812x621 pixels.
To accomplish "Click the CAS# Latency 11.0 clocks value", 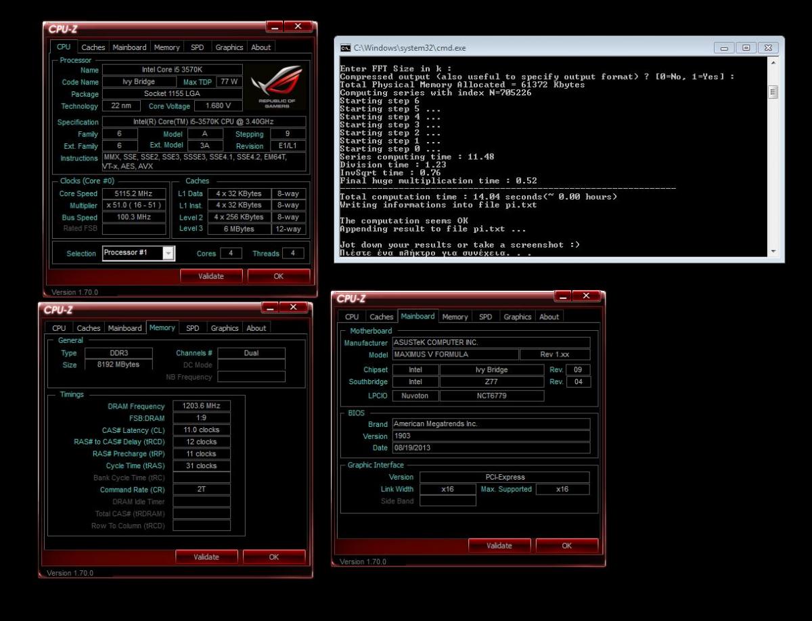I will [202, 430].
